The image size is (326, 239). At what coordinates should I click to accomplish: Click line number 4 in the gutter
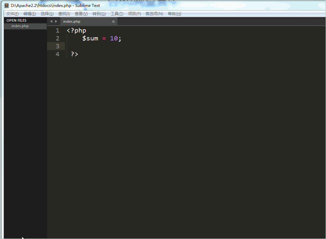tap(58, 54)
